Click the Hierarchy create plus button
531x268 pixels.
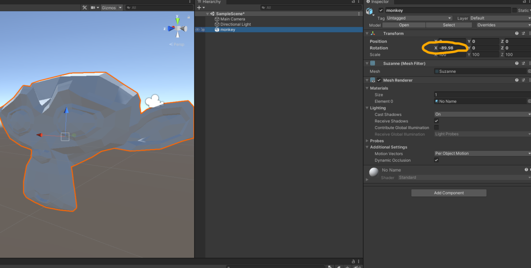(x=199, y=8)
